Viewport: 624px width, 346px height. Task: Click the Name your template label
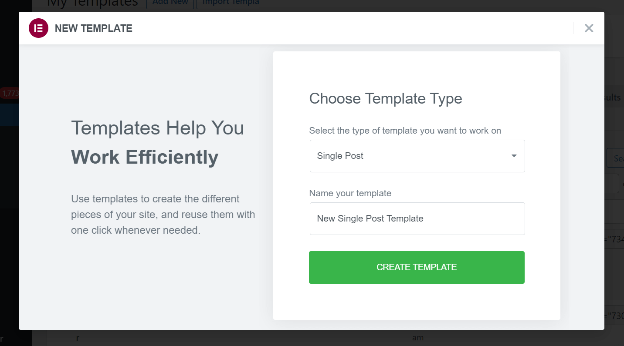(x=350, y=193)
